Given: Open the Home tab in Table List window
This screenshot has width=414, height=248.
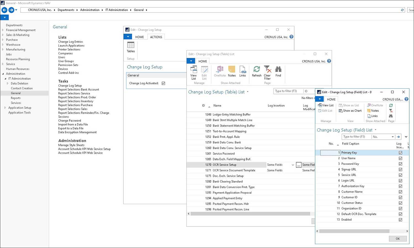Looking at the screenshot, I should point(203,61).
